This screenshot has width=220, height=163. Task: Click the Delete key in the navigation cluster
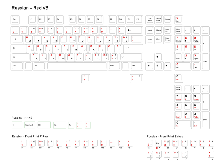coord(150,40)
